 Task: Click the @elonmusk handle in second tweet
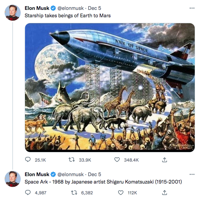coord(71,174)
